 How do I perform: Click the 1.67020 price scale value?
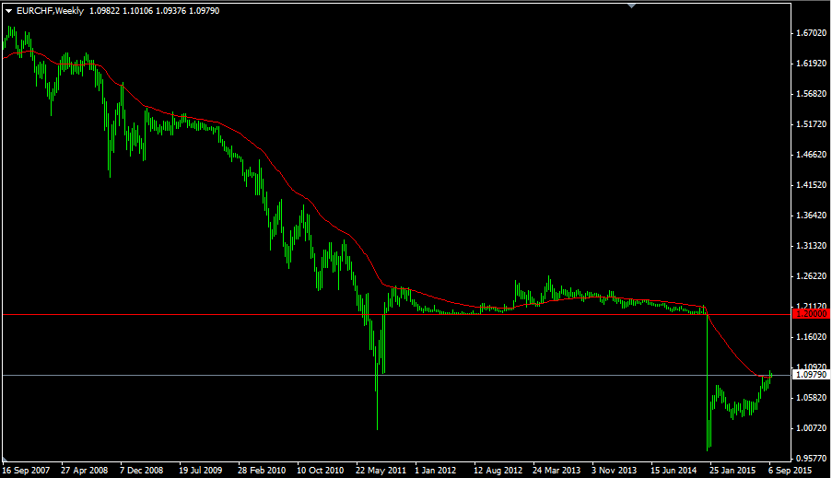[812, 33]
